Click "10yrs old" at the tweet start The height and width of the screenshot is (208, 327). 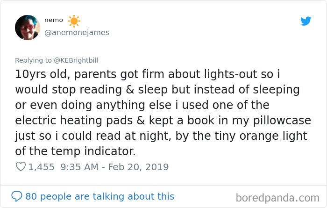[39, 74]
